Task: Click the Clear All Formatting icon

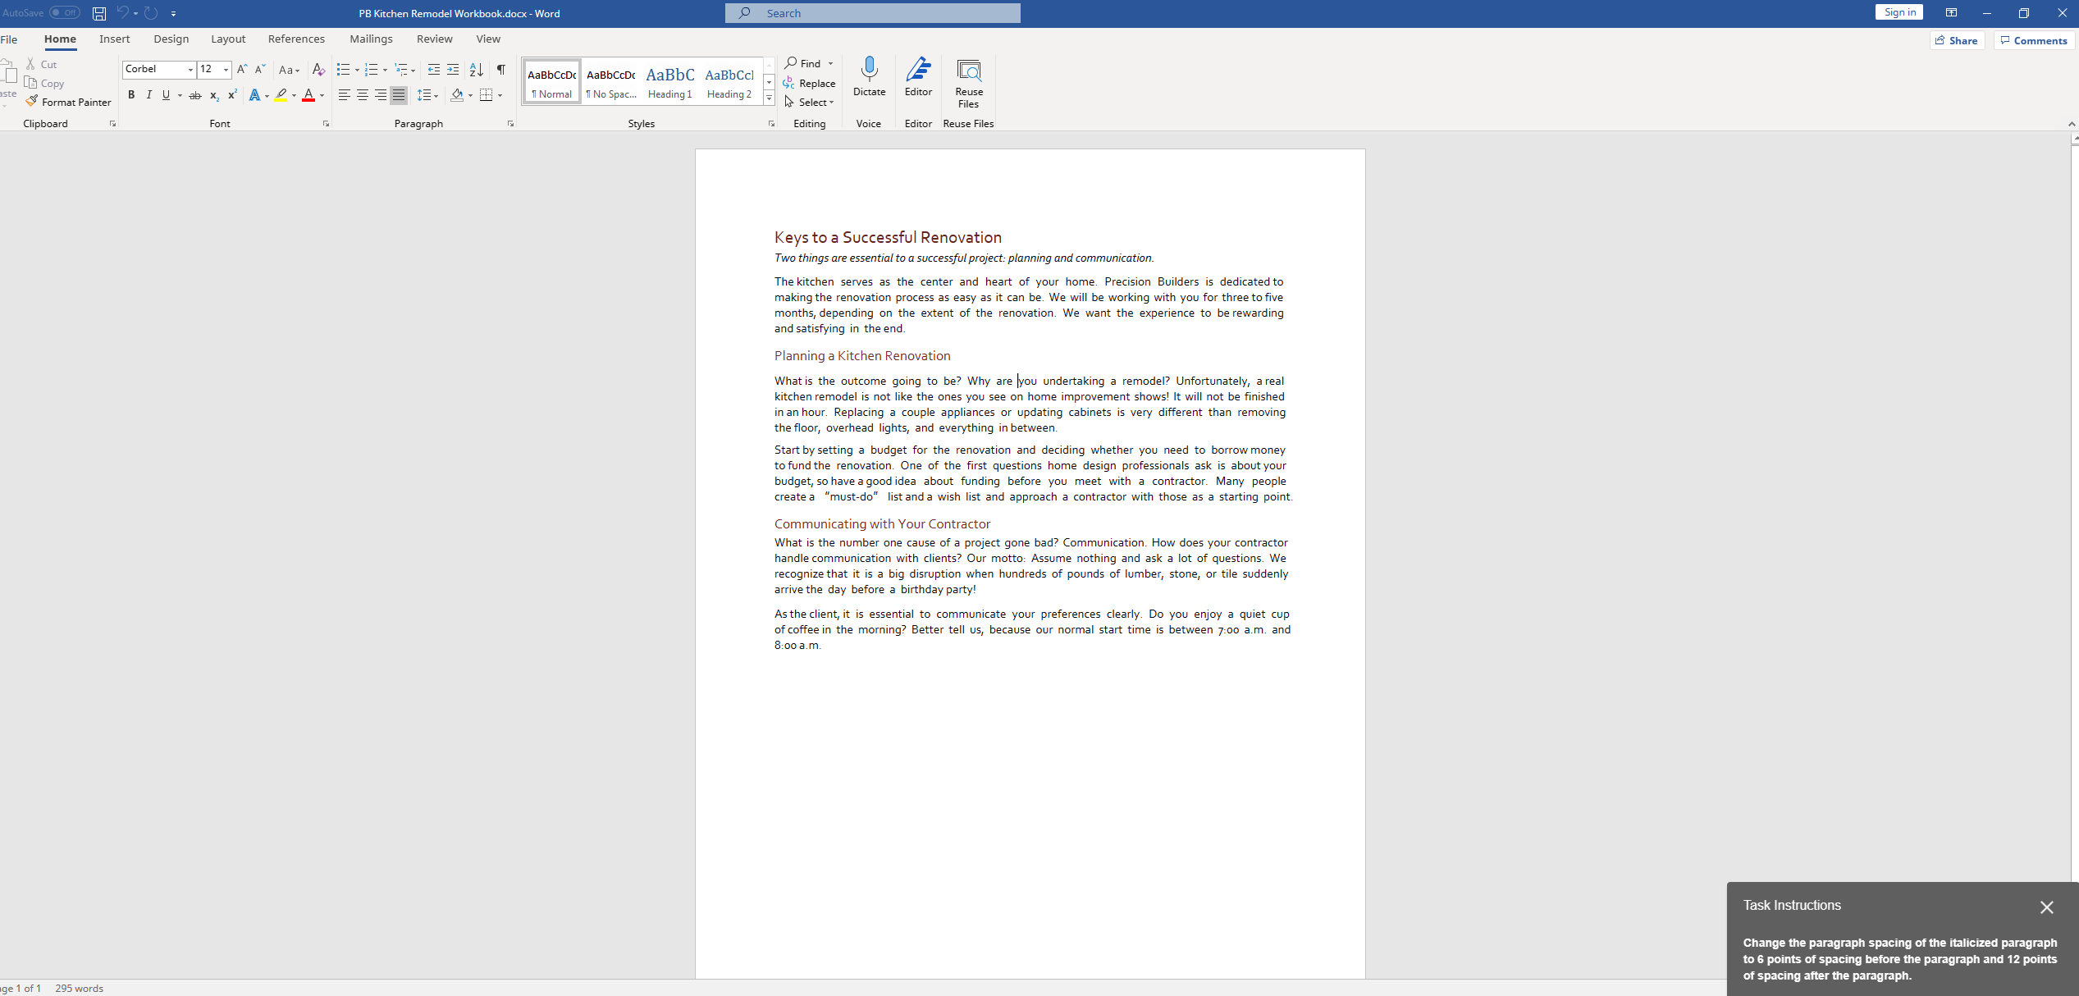Action: click(318, 70)
